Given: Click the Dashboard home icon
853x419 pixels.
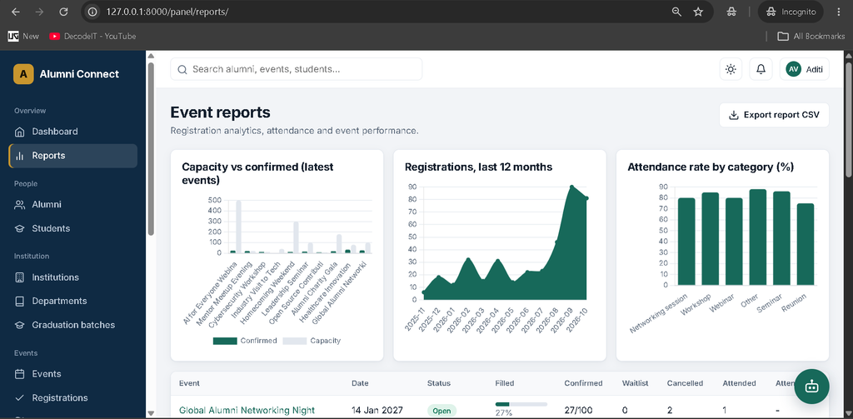Looking at the screenshot, I should tap(20, 132).
